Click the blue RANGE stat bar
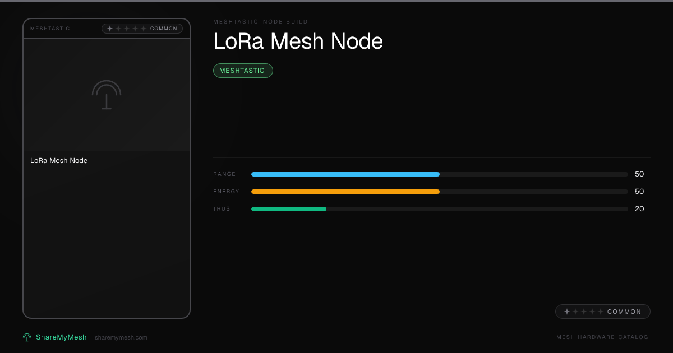 point(345,174)
